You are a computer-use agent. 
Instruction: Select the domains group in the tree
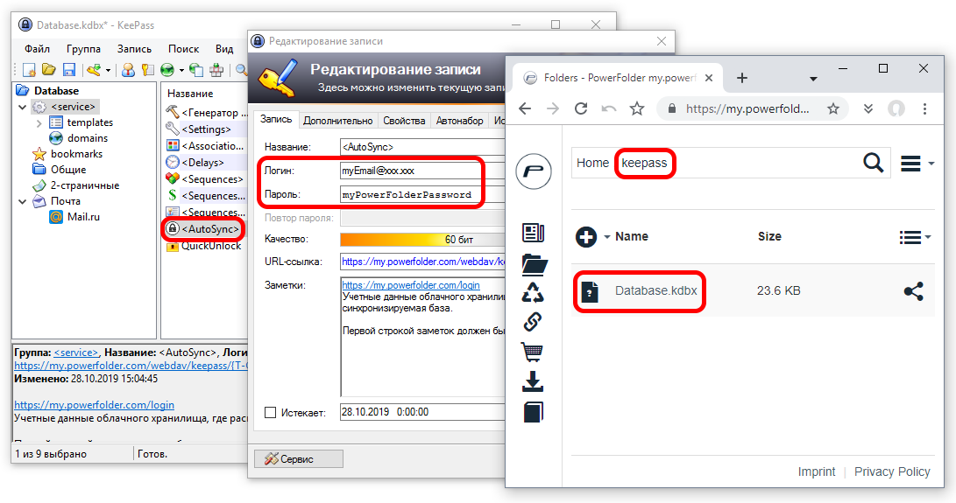pyautogui.click(x=87, y=138)
